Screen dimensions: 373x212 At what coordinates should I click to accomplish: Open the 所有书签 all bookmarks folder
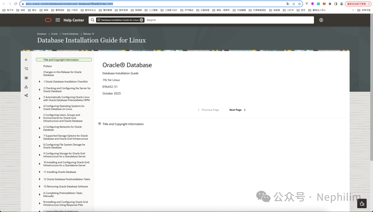364,10
